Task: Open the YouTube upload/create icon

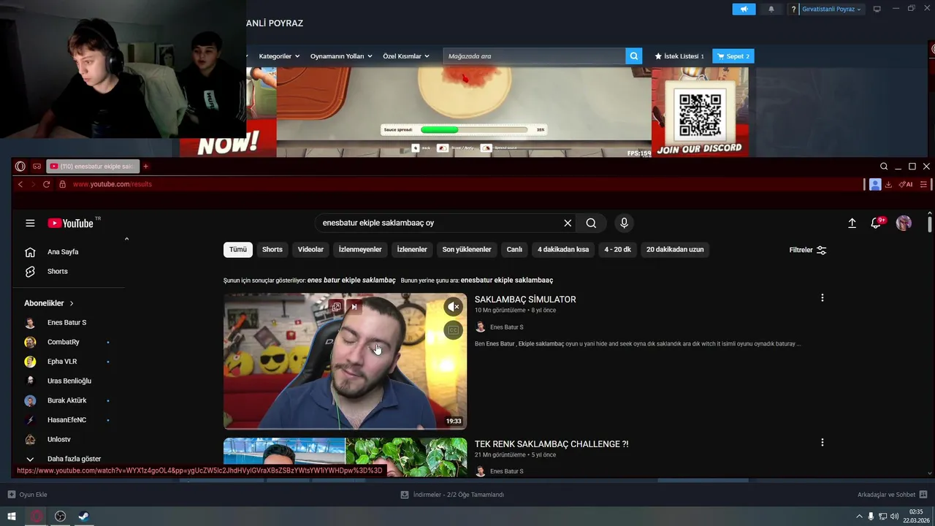Action: tap(852, 223)
